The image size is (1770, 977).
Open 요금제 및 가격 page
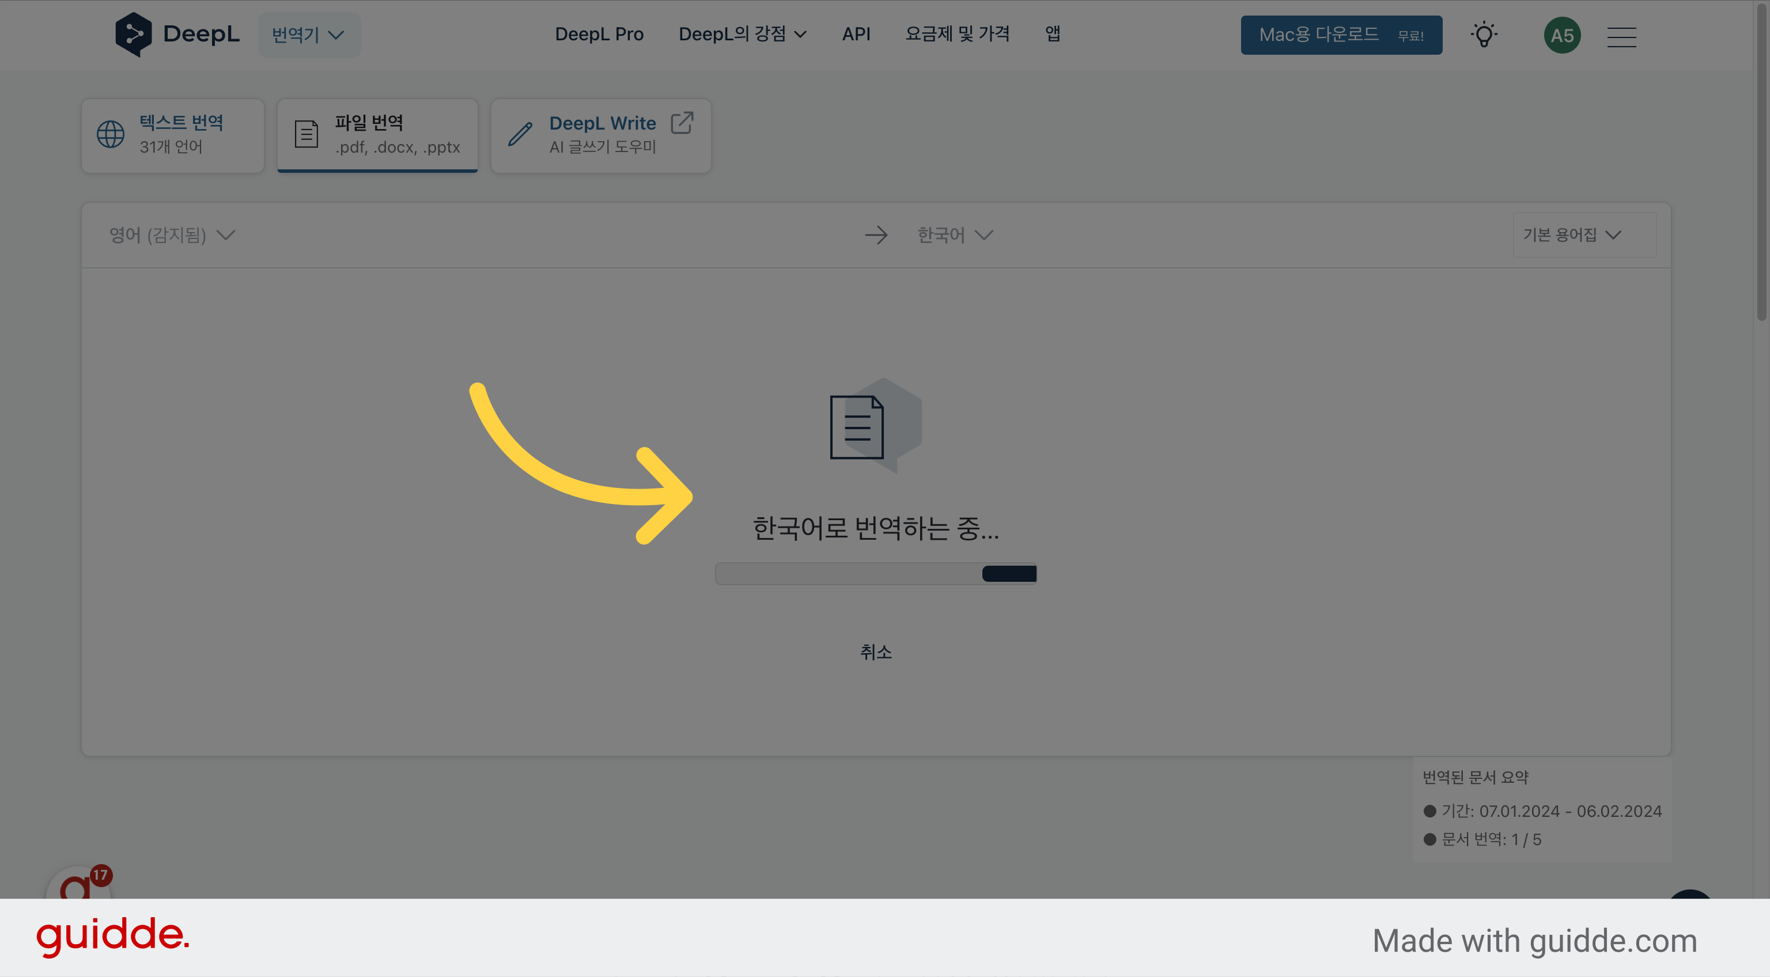957,35
